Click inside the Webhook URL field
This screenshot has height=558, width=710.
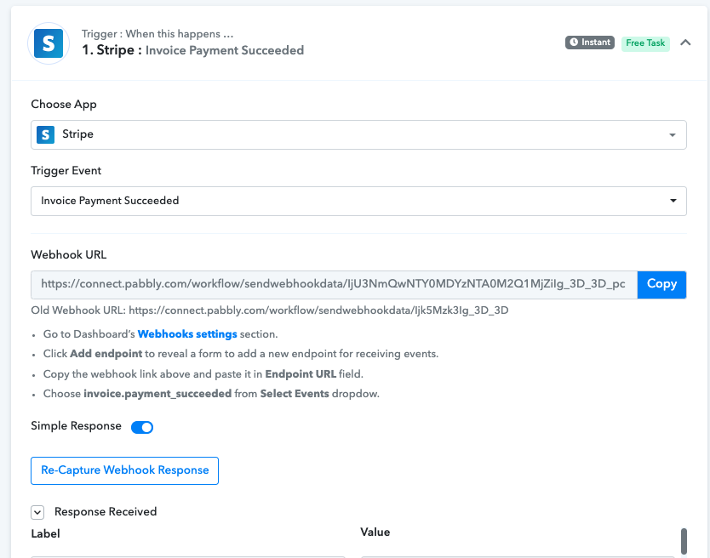334,284
